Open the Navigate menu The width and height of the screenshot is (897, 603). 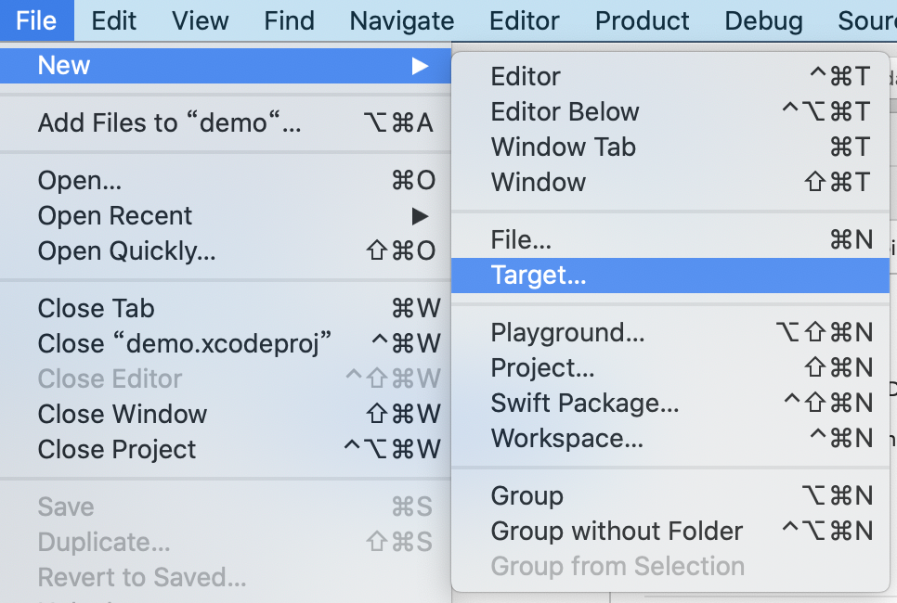click(x=401, y=20)
